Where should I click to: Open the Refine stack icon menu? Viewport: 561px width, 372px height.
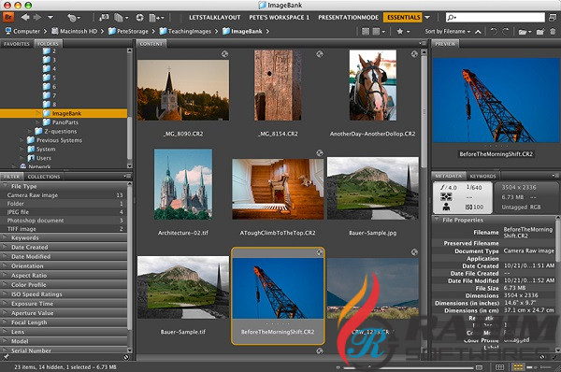point(121,17)
